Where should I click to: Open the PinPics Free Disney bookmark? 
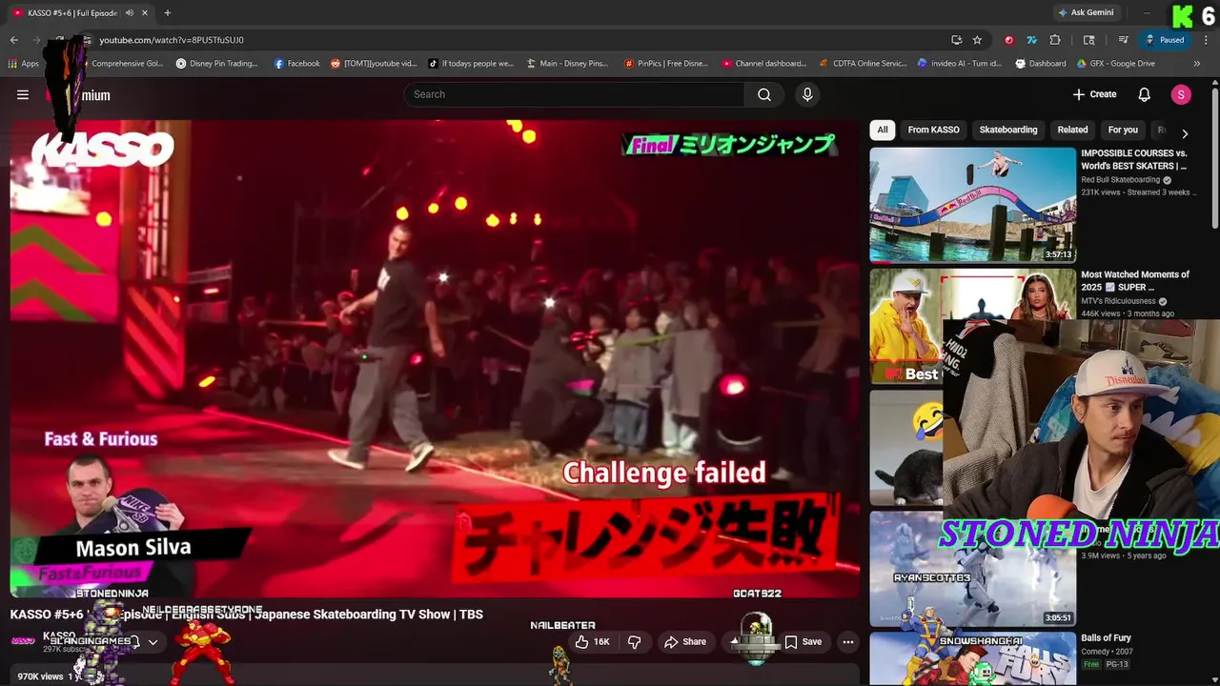pos(666,64)
